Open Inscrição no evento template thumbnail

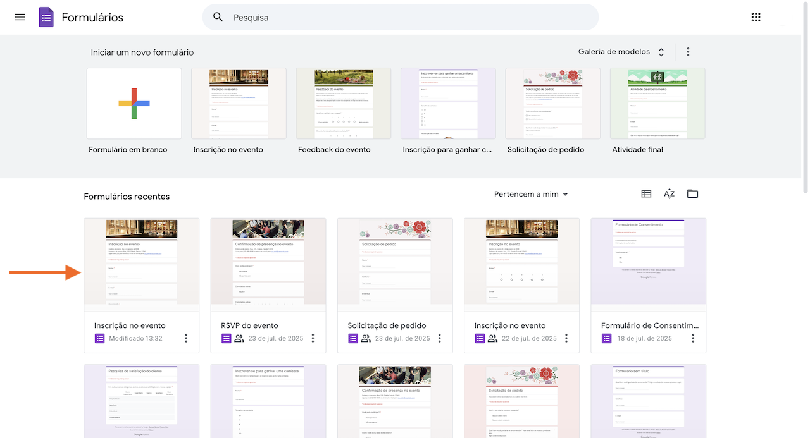pyautogui.click(x=239, y=104)
